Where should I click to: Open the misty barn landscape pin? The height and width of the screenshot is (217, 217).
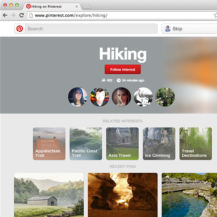(49, 195)
